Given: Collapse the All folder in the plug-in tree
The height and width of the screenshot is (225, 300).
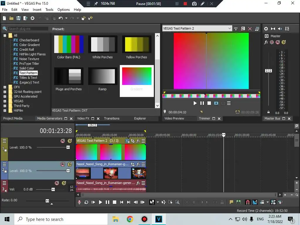Looking at the screenshot, I should coord(5,35).
